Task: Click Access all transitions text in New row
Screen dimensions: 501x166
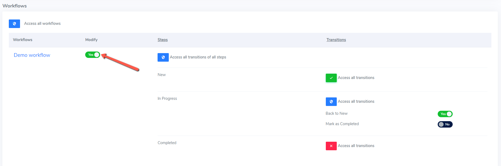Action: [x=356, y=78]
